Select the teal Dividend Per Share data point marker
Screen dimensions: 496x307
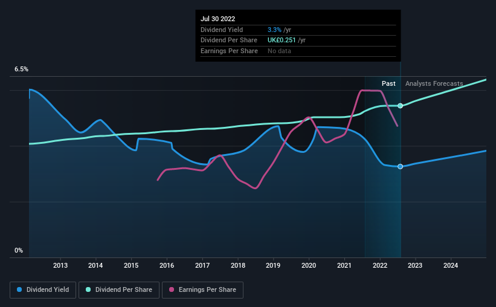tap(400, 106)
